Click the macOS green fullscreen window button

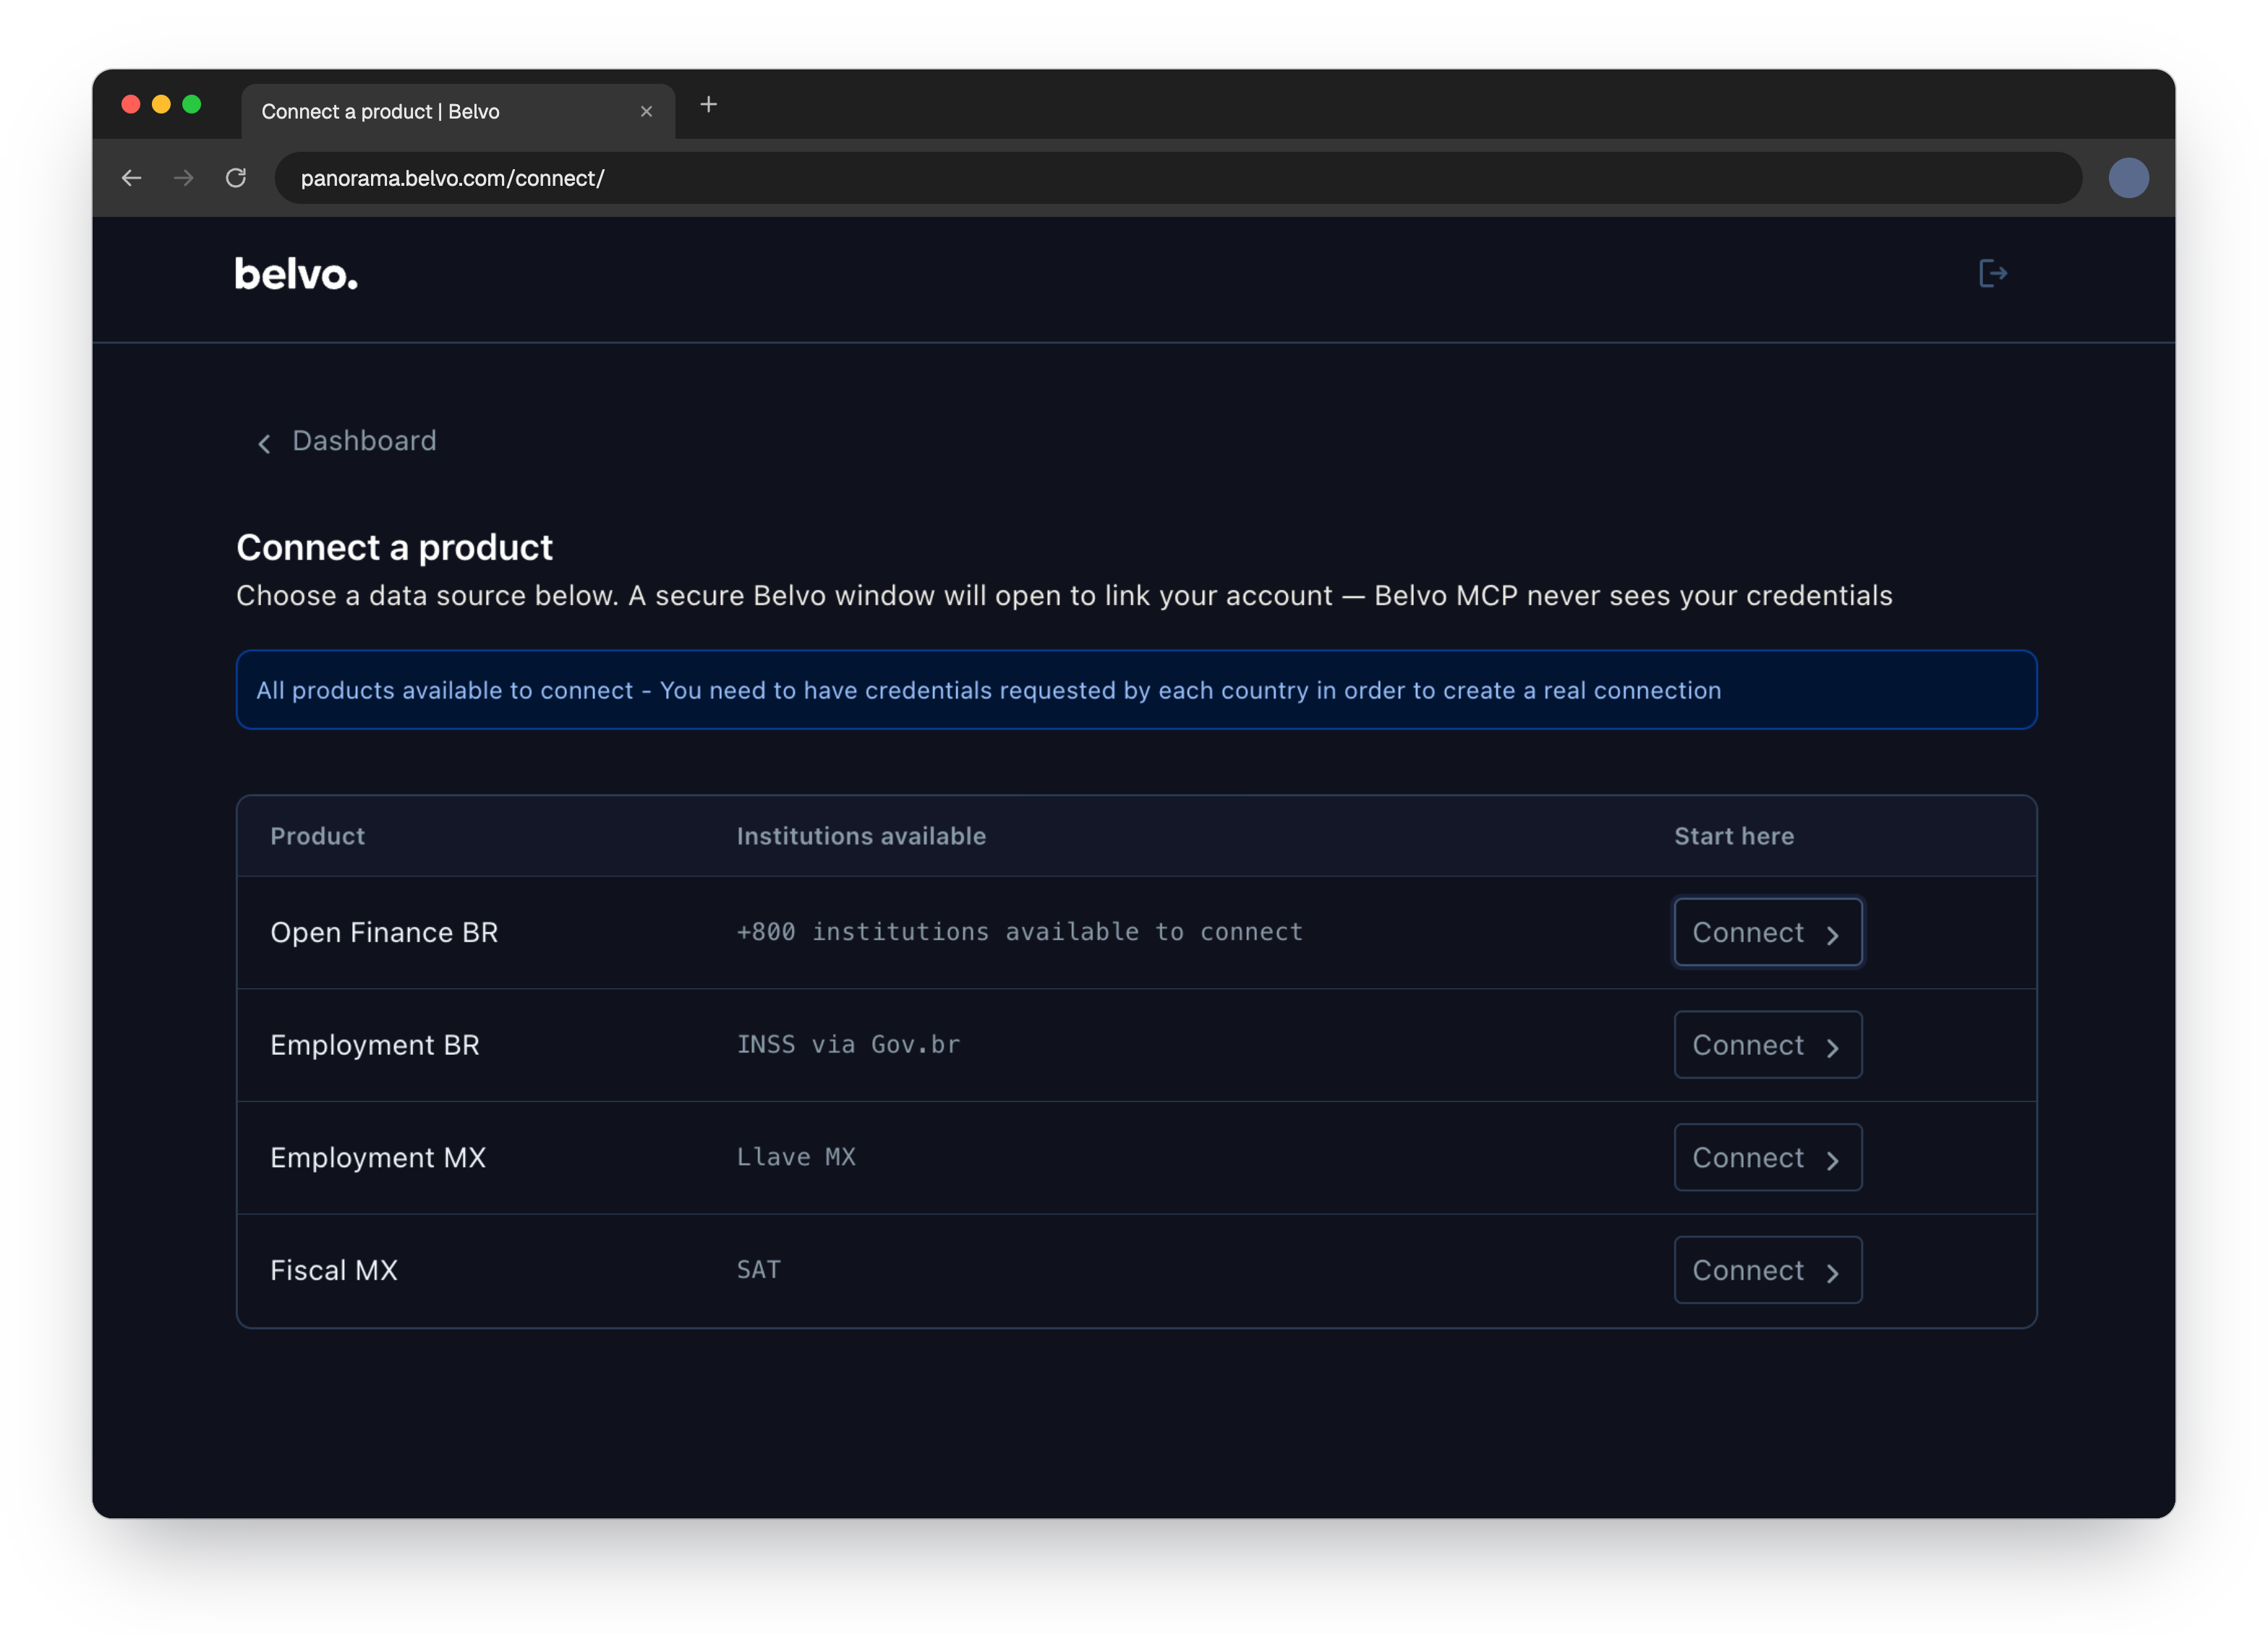[x=192, y=104]
